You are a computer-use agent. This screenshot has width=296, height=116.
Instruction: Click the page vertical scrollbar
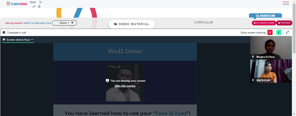(294, 28)
